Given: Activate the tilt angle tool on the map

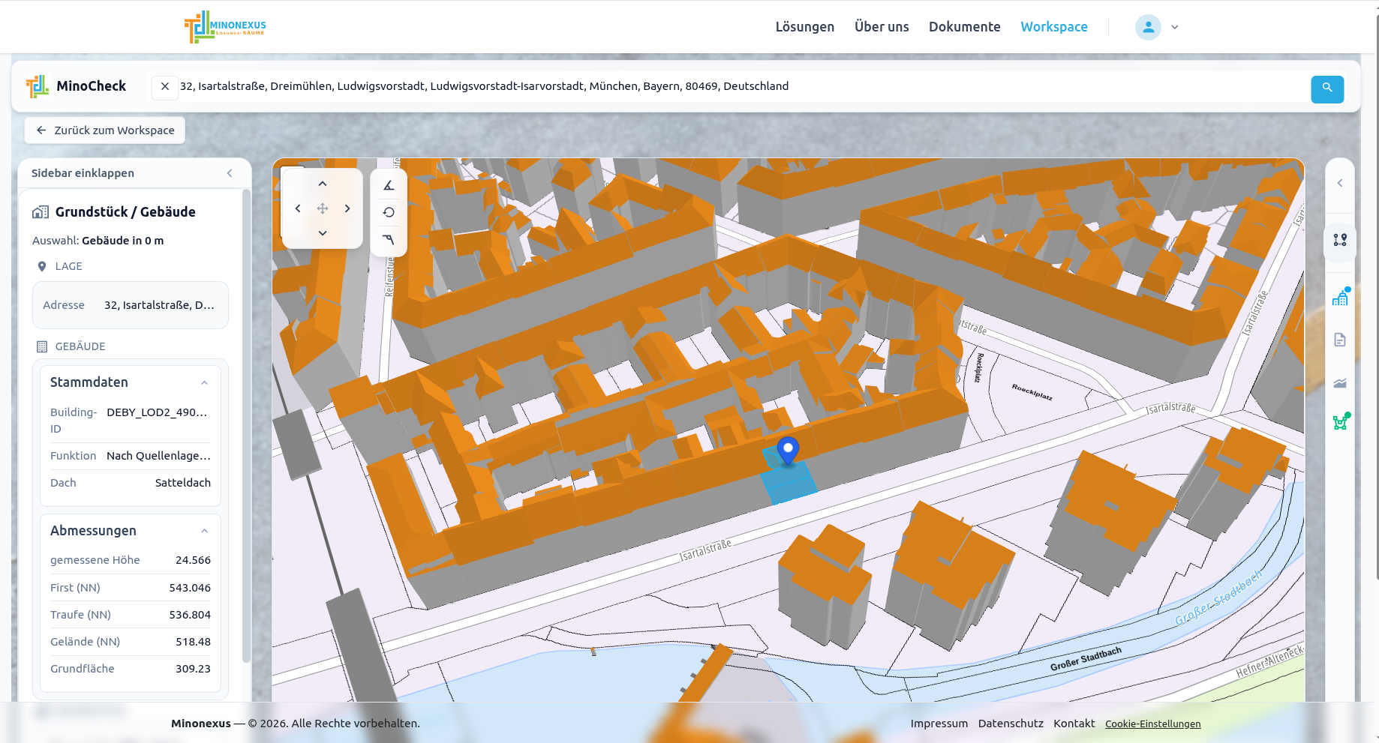Looking at the screenshot, I should [x=389, y=184].
